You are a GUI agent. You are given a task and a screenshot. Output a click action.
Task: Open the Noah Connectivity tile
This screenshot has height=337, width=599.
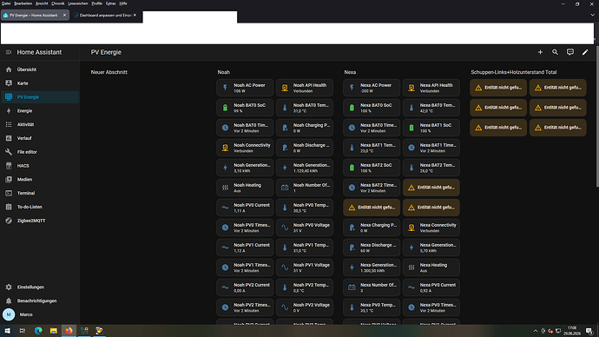pyautogui.click(x=245, y=148)
